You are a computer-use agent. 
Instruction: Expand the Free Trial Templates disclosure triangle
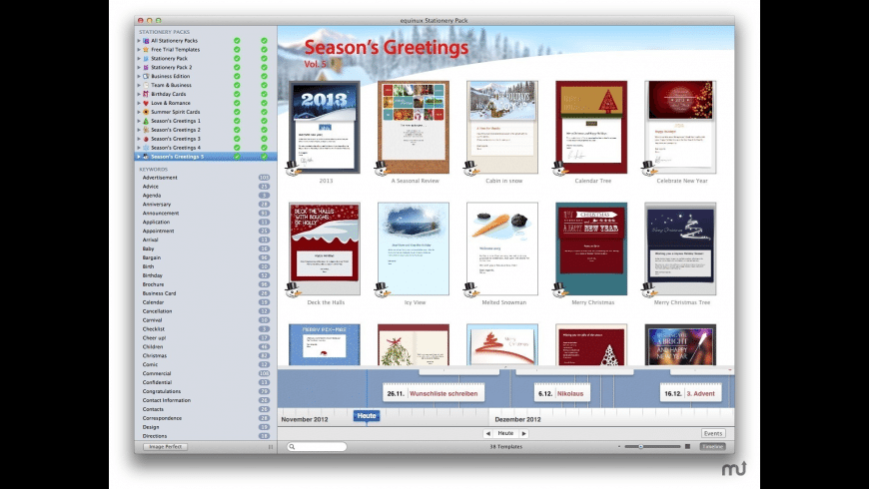[139, 49]
